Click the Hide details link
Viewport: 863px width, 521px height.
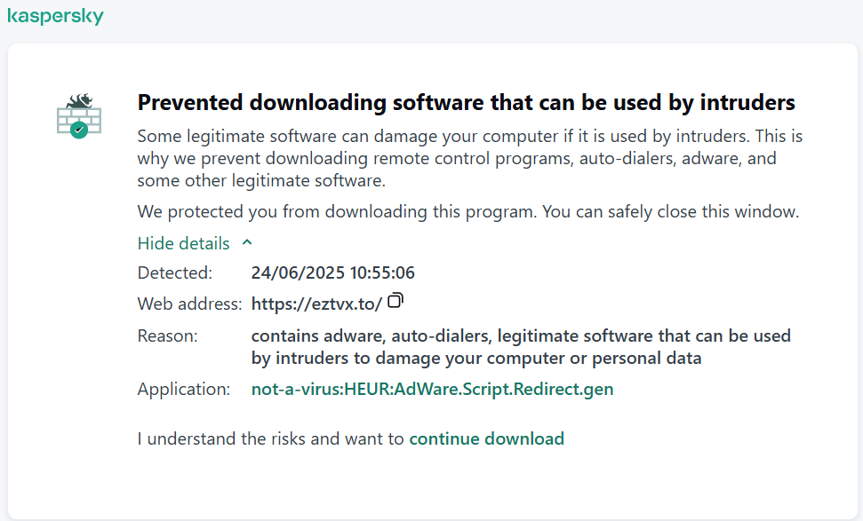tap(183, 243)
